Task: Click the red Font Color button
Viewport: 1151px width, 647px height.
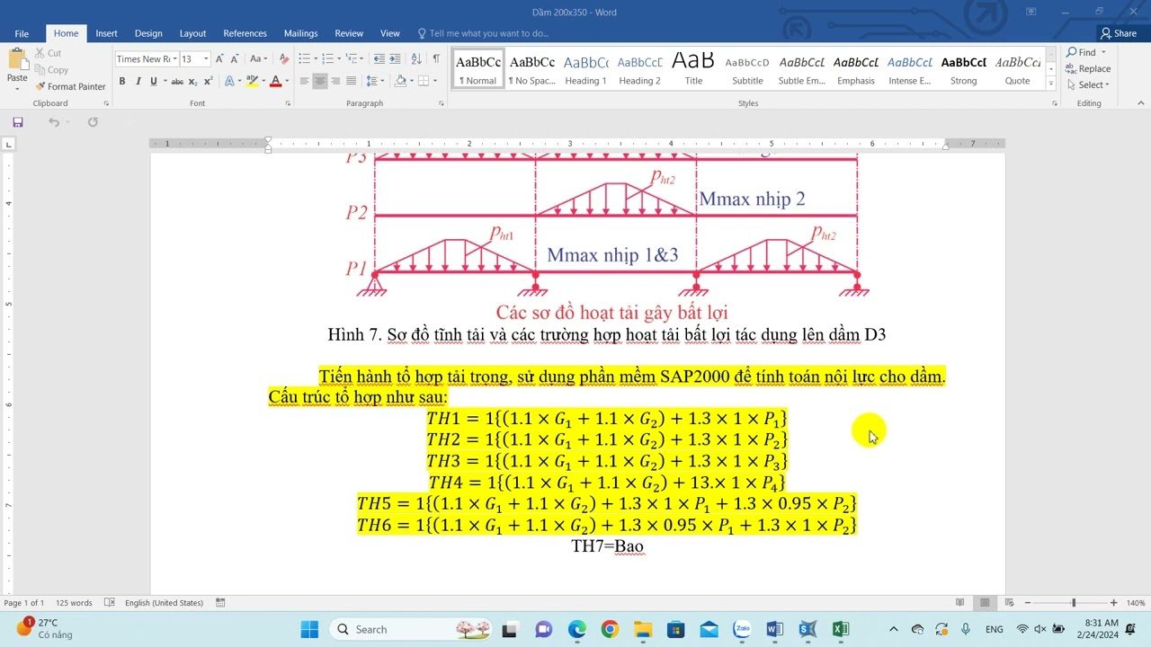Action: pyautogui.click(x=276, y=82)
